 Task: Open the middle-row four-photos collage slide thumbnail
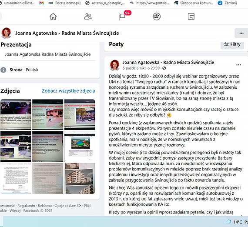pos(16,147)
